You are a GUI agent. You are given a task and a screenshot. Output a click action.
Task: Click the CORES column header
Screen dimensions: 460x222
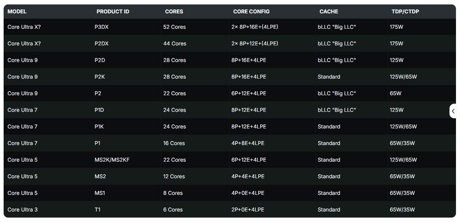[174, 11]
